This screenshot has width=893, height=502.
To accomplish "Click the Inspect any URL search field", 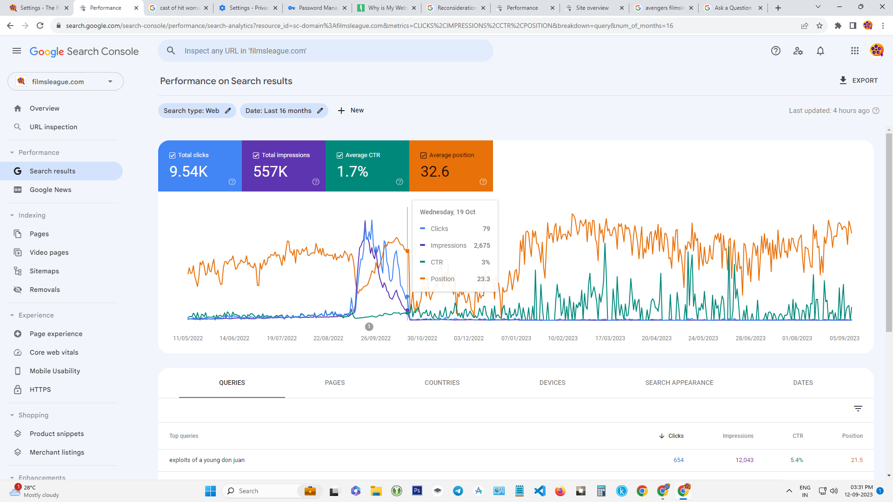I will pyautogui.click(x=326, y=51).
